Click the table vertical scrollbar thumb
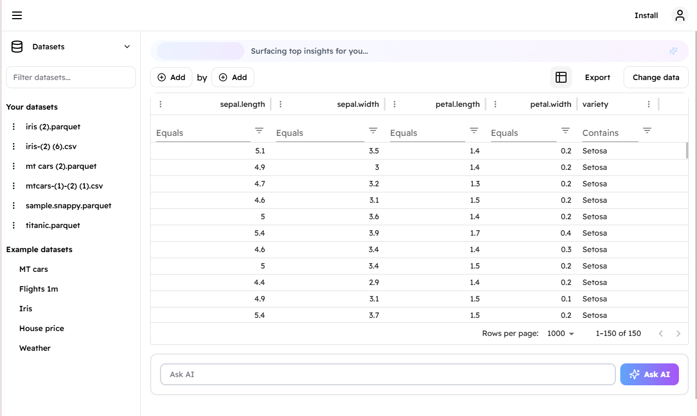Viewport: 697px width, 416px height. click(x=687, y=150)
